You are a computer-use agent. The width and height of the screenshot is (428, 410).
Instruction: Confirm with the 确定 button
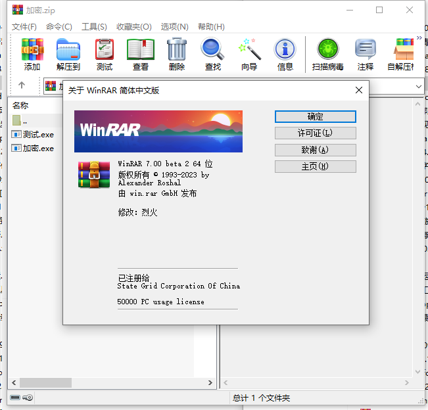point(316,117)
